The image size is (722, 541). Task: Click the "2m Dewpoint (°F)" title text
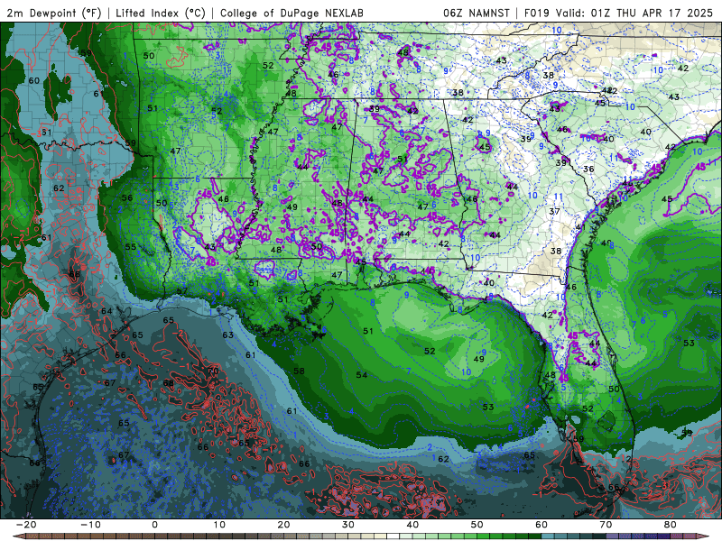(x=54, y=14)
